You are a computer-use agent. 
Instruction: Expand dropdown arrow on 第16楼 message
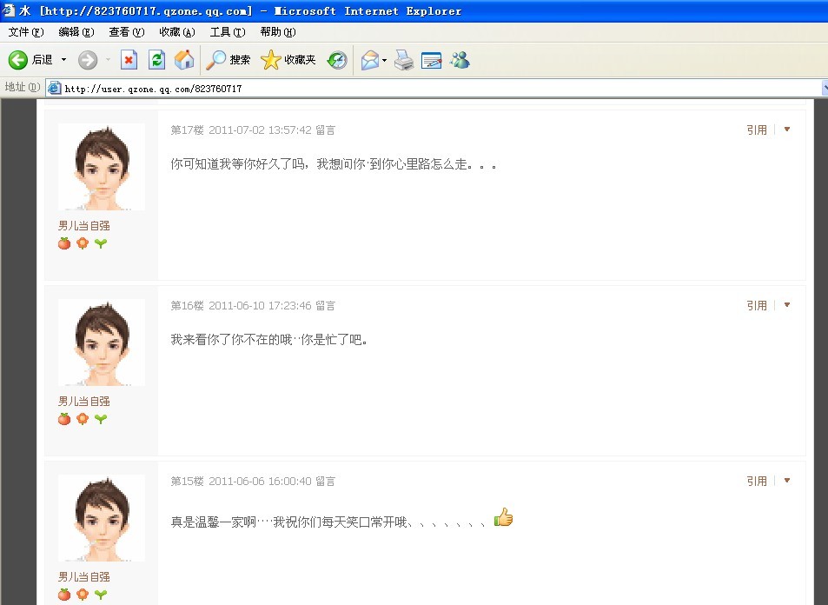coord(787,305)
